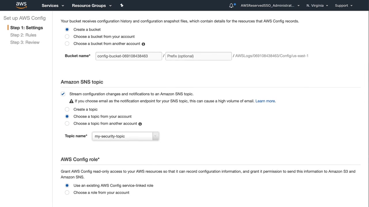Image resolution: width=369 pixels, height=207 pixels.
Task: Click the warning triangle icon about email volume
Action: click(71, 101)
